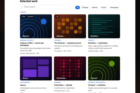Open the Almanac project thumbnail
The width and height of the screenshot is (140, 93).
point(70,26)
